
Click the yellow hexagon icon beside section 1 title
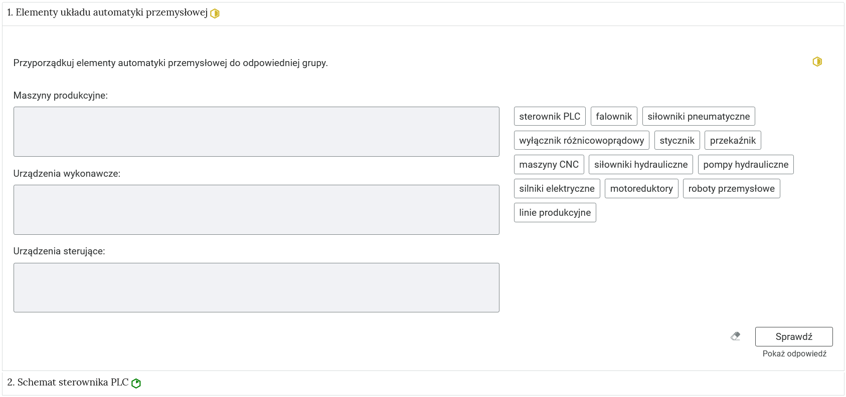pyautogui.click(x=215, y=14)
